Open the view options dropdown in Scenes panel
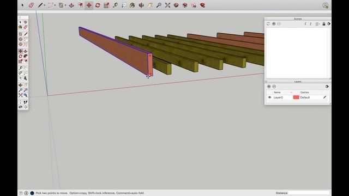Viewport: 349px width, 196px height. [317, 24]
